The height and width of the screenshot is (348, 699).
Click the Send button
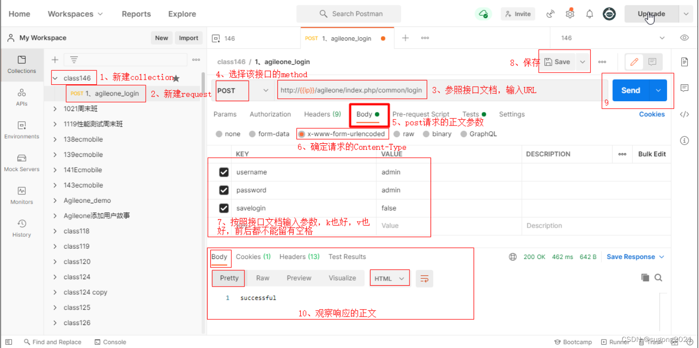click(x=631, y=90)
